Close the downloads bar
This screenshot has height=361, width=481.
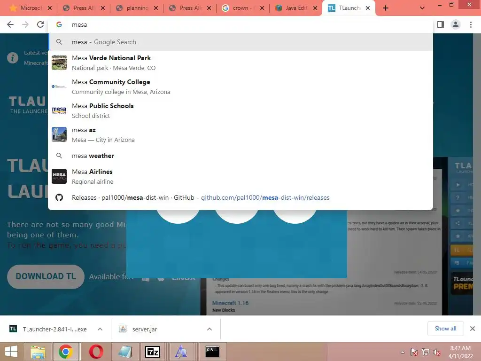pos(473,329)
